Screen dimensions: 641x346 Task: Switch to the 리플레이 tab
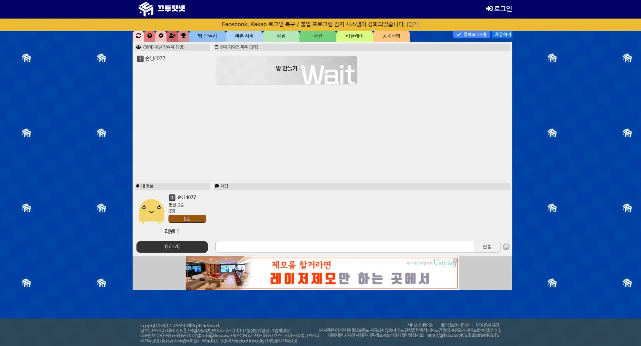point(355,36)
